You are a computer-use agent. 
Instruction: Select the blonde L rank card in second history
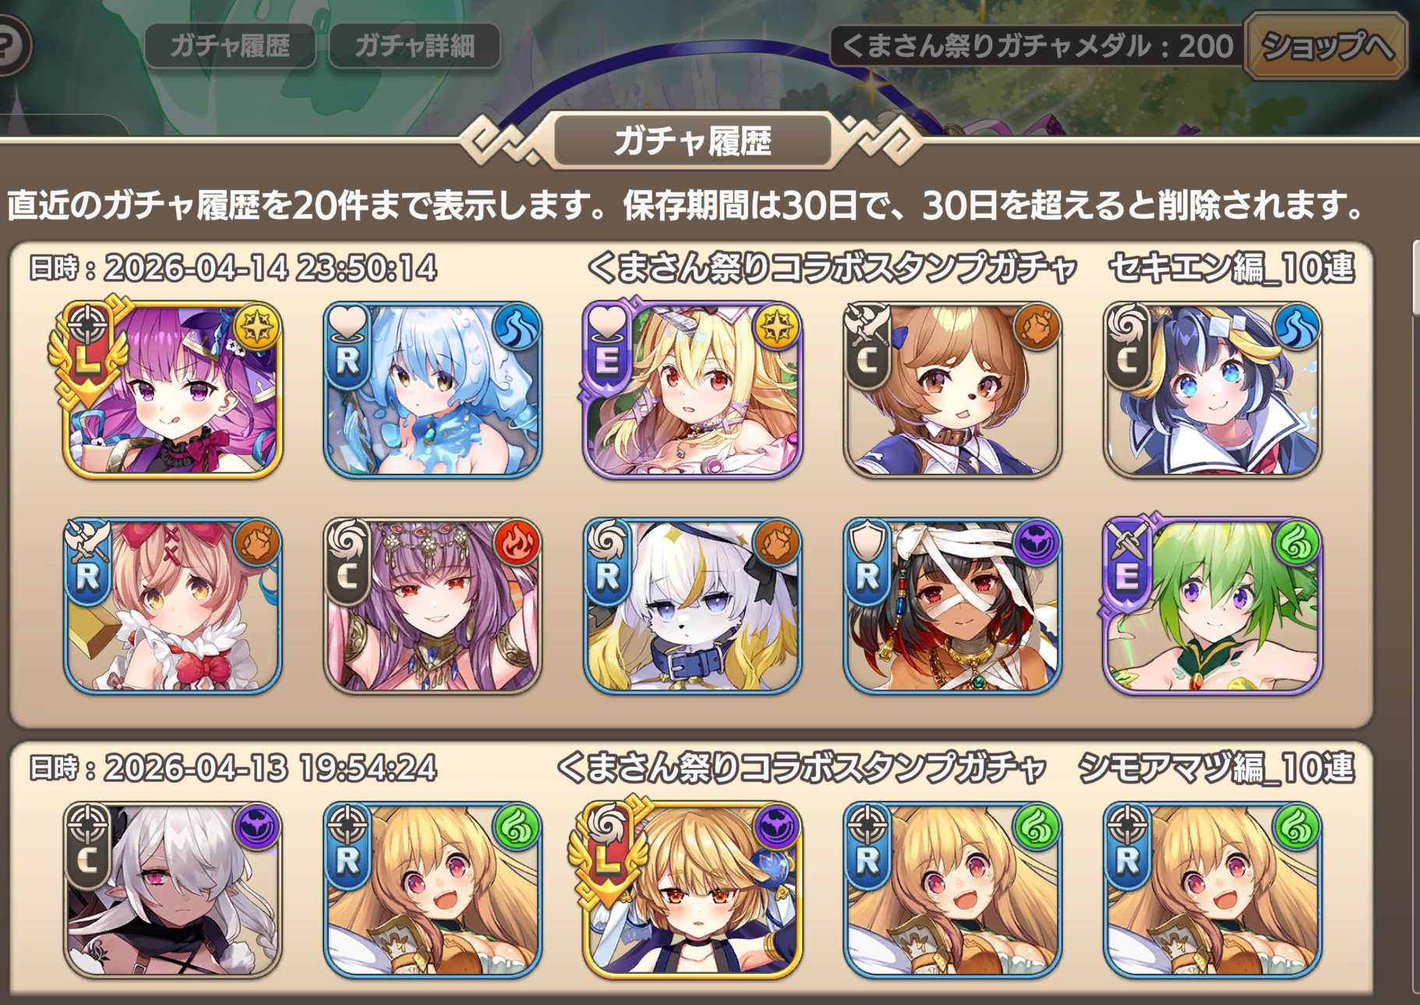pos(692,890)
